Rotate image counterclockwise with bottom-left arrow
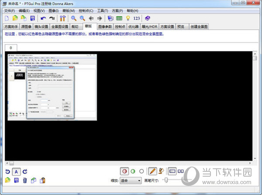 coord(7,172)
